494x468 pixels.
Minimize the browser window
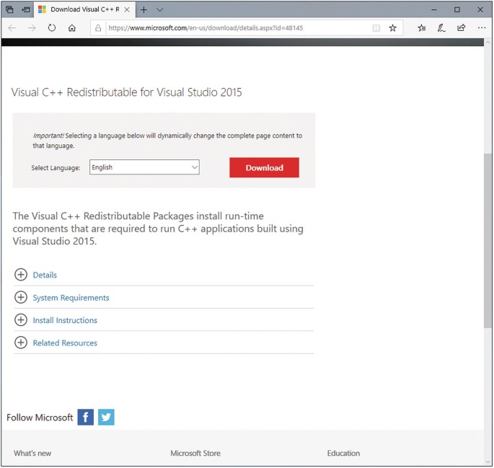(x=434, y=10)
